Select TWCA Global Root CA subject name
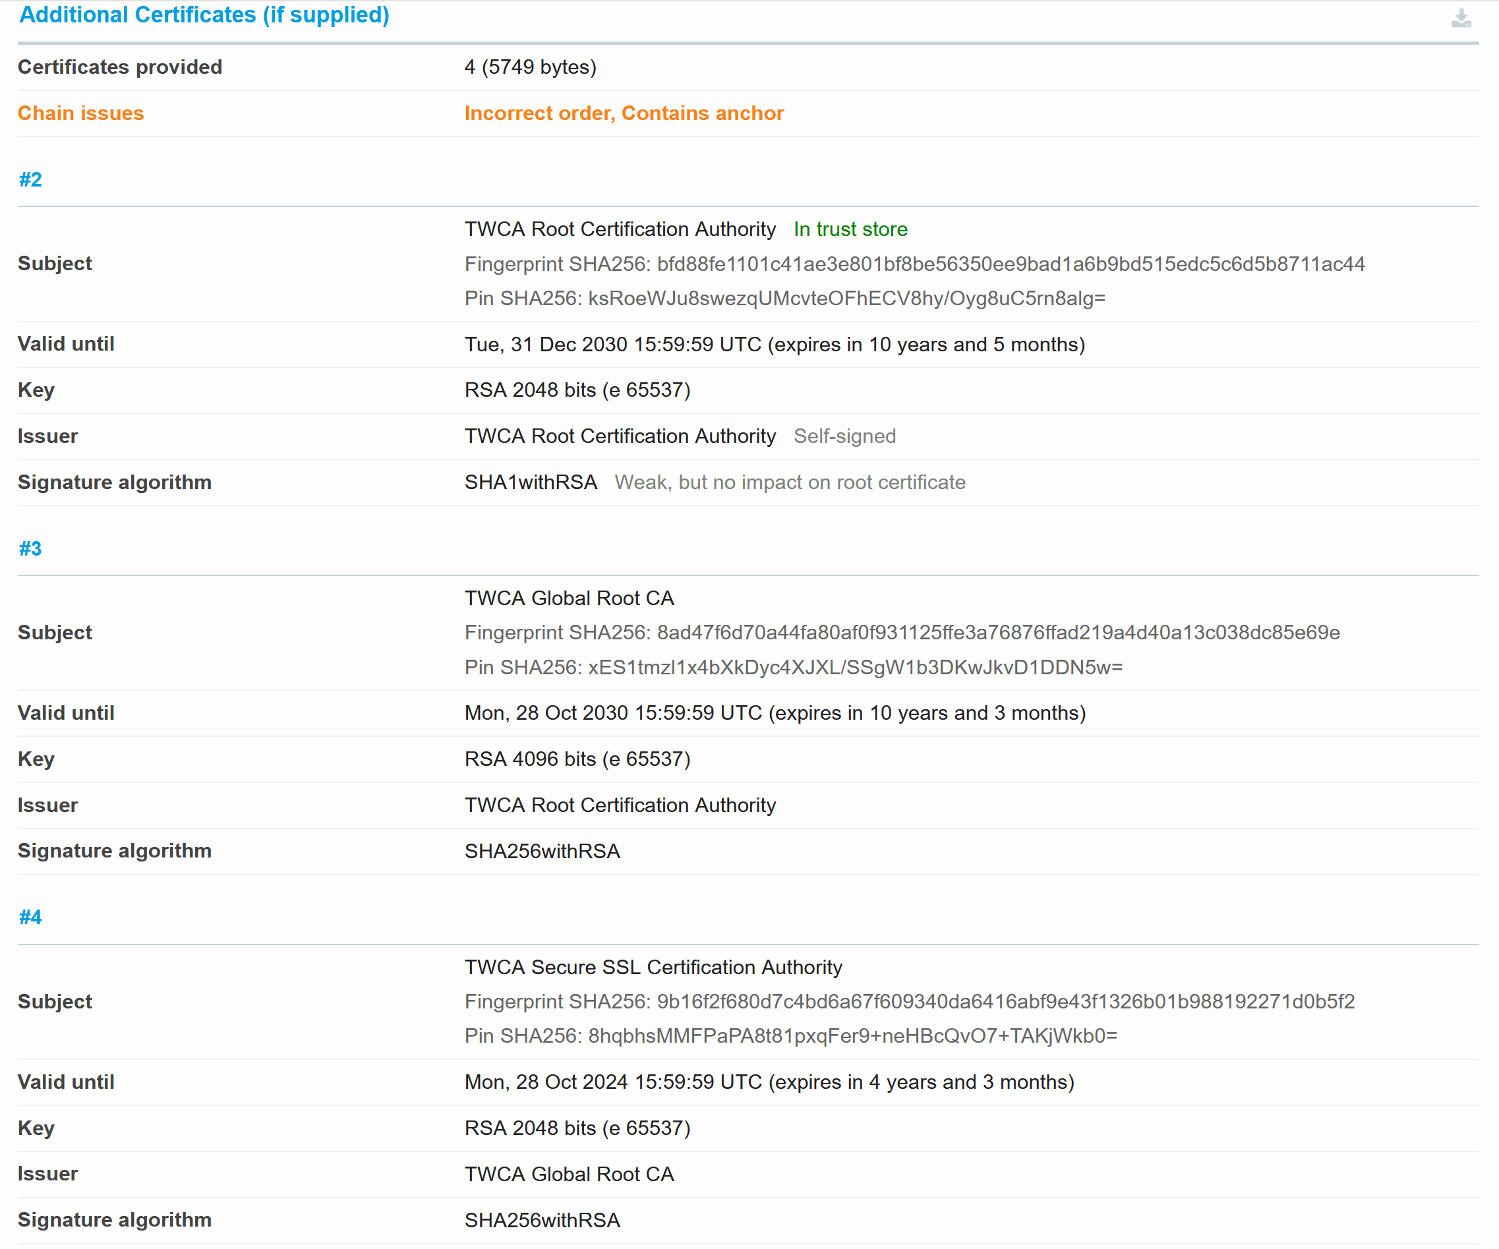 [569, 598]
